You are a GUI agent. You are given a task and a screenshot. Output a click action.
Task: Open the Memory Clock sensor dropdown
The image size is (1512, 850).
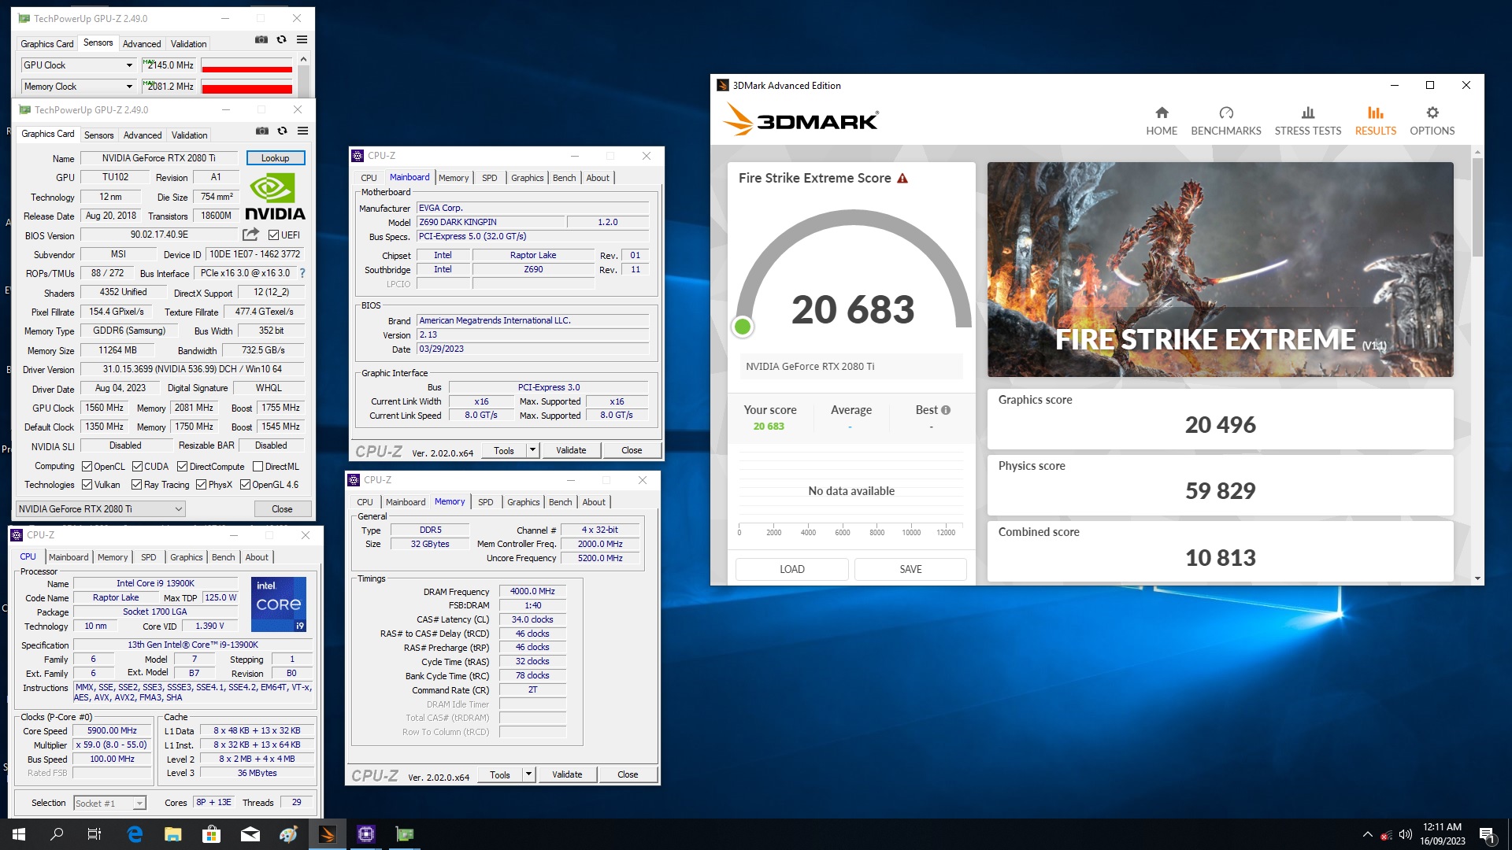point(79,87)
